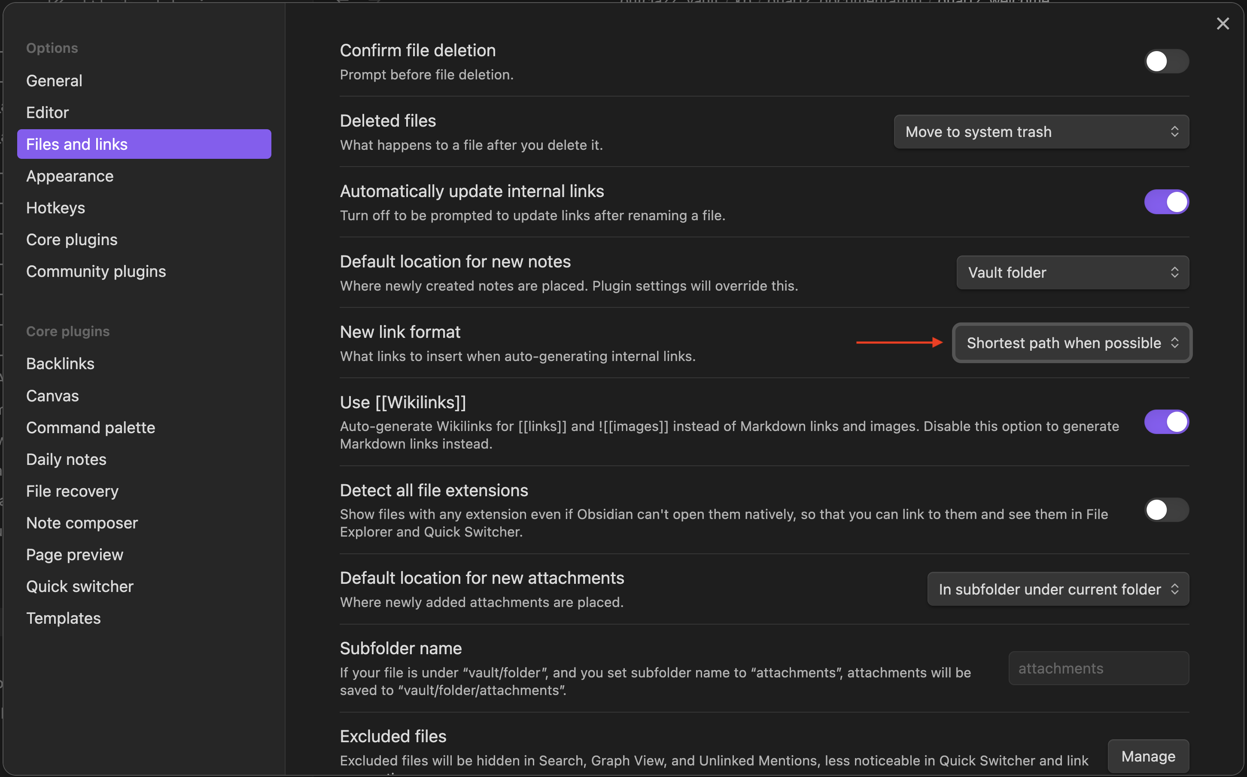The height and width of the screenshot is (777, 1247).
Task: Enable Detect all file extensions
Action: point(1166,510)
